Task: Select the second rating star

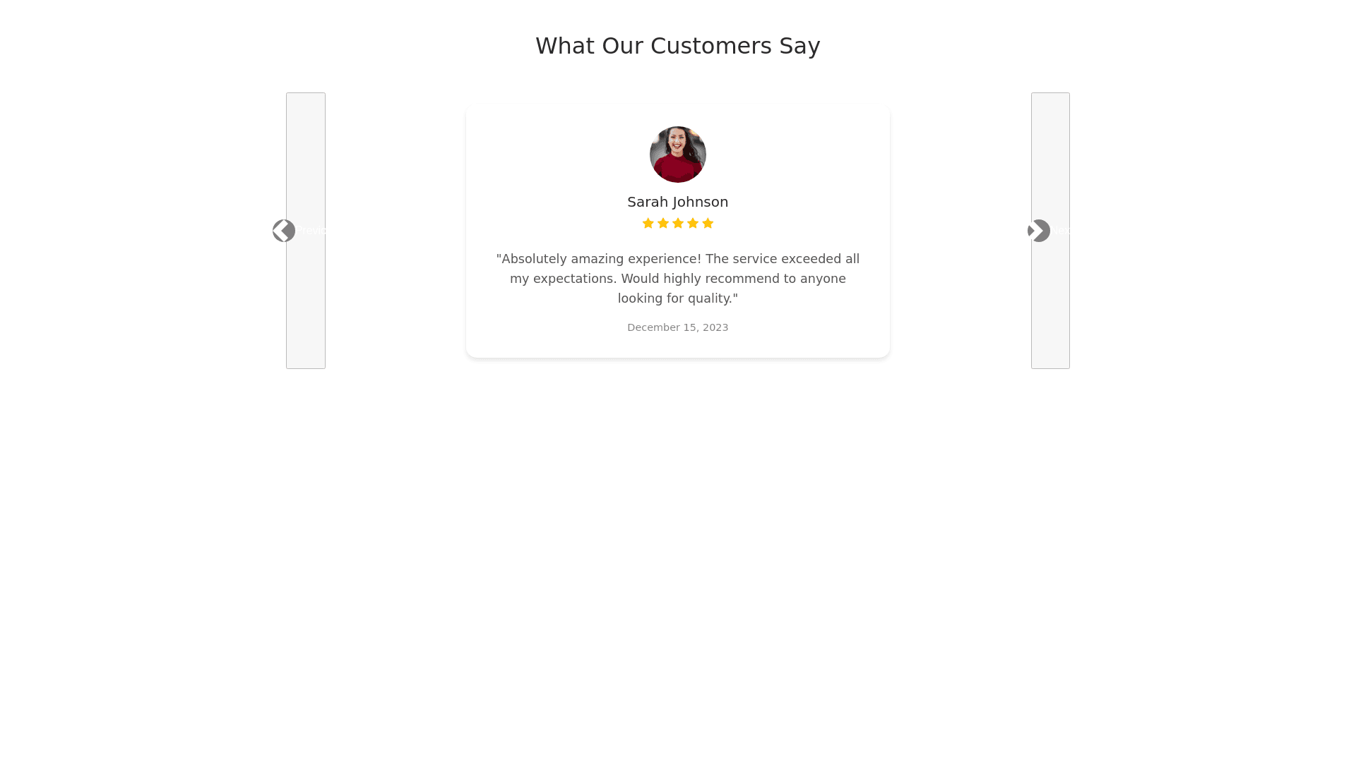Action: 663,224
